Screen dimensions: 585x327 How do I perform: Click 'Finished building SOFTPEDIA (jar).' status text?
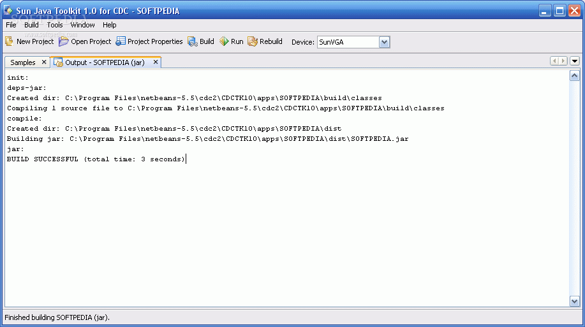coord(57,317)
